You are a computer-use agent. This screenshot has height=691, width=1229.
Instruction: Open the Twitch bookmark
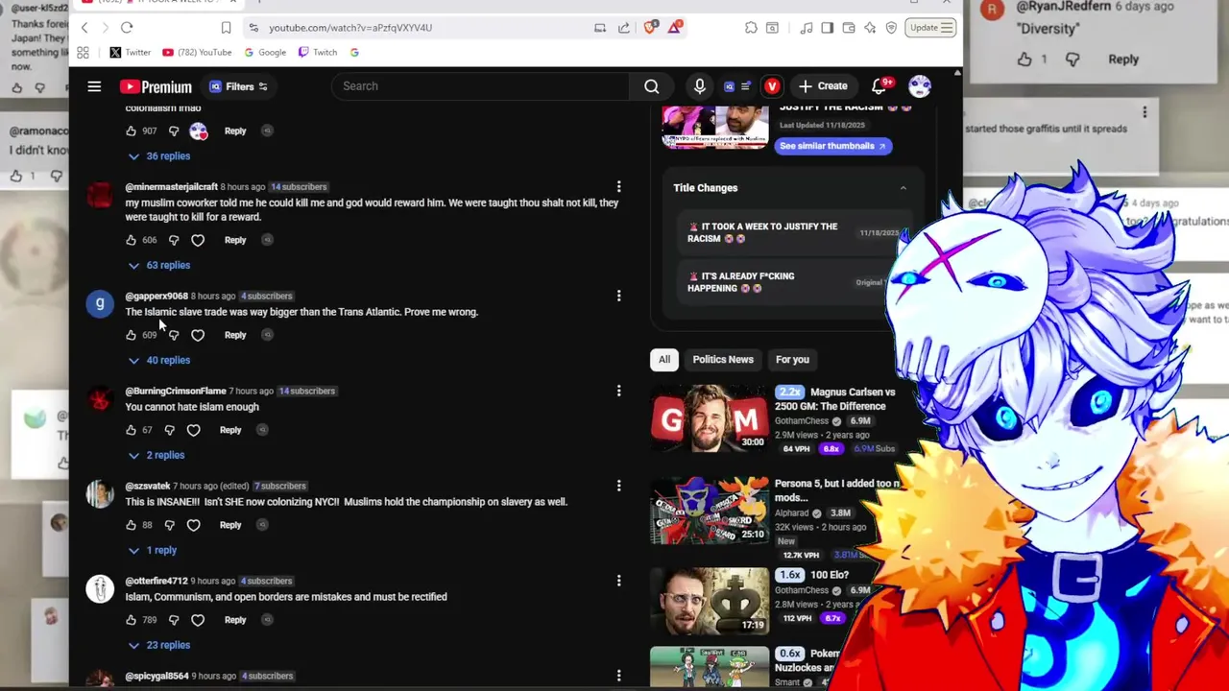318,52
